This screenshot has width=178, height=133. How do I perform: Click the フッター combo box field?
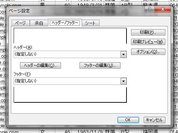pyautogui.click(x=70, y=81)
